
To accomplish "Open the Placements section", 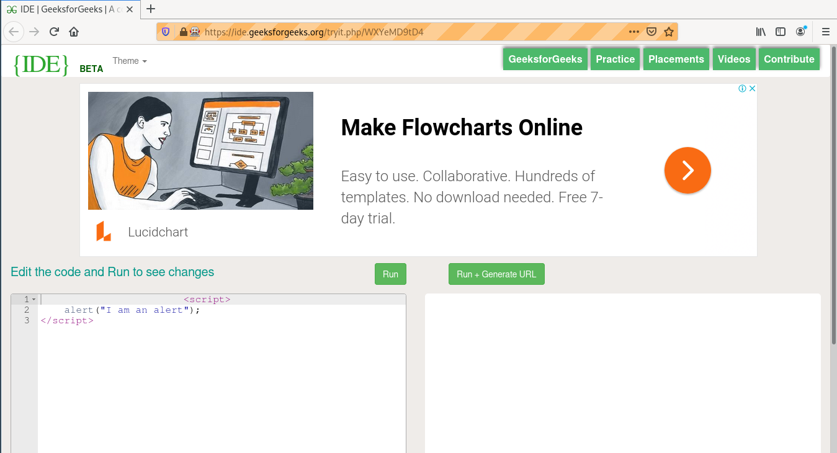I will tap(676, 59).
